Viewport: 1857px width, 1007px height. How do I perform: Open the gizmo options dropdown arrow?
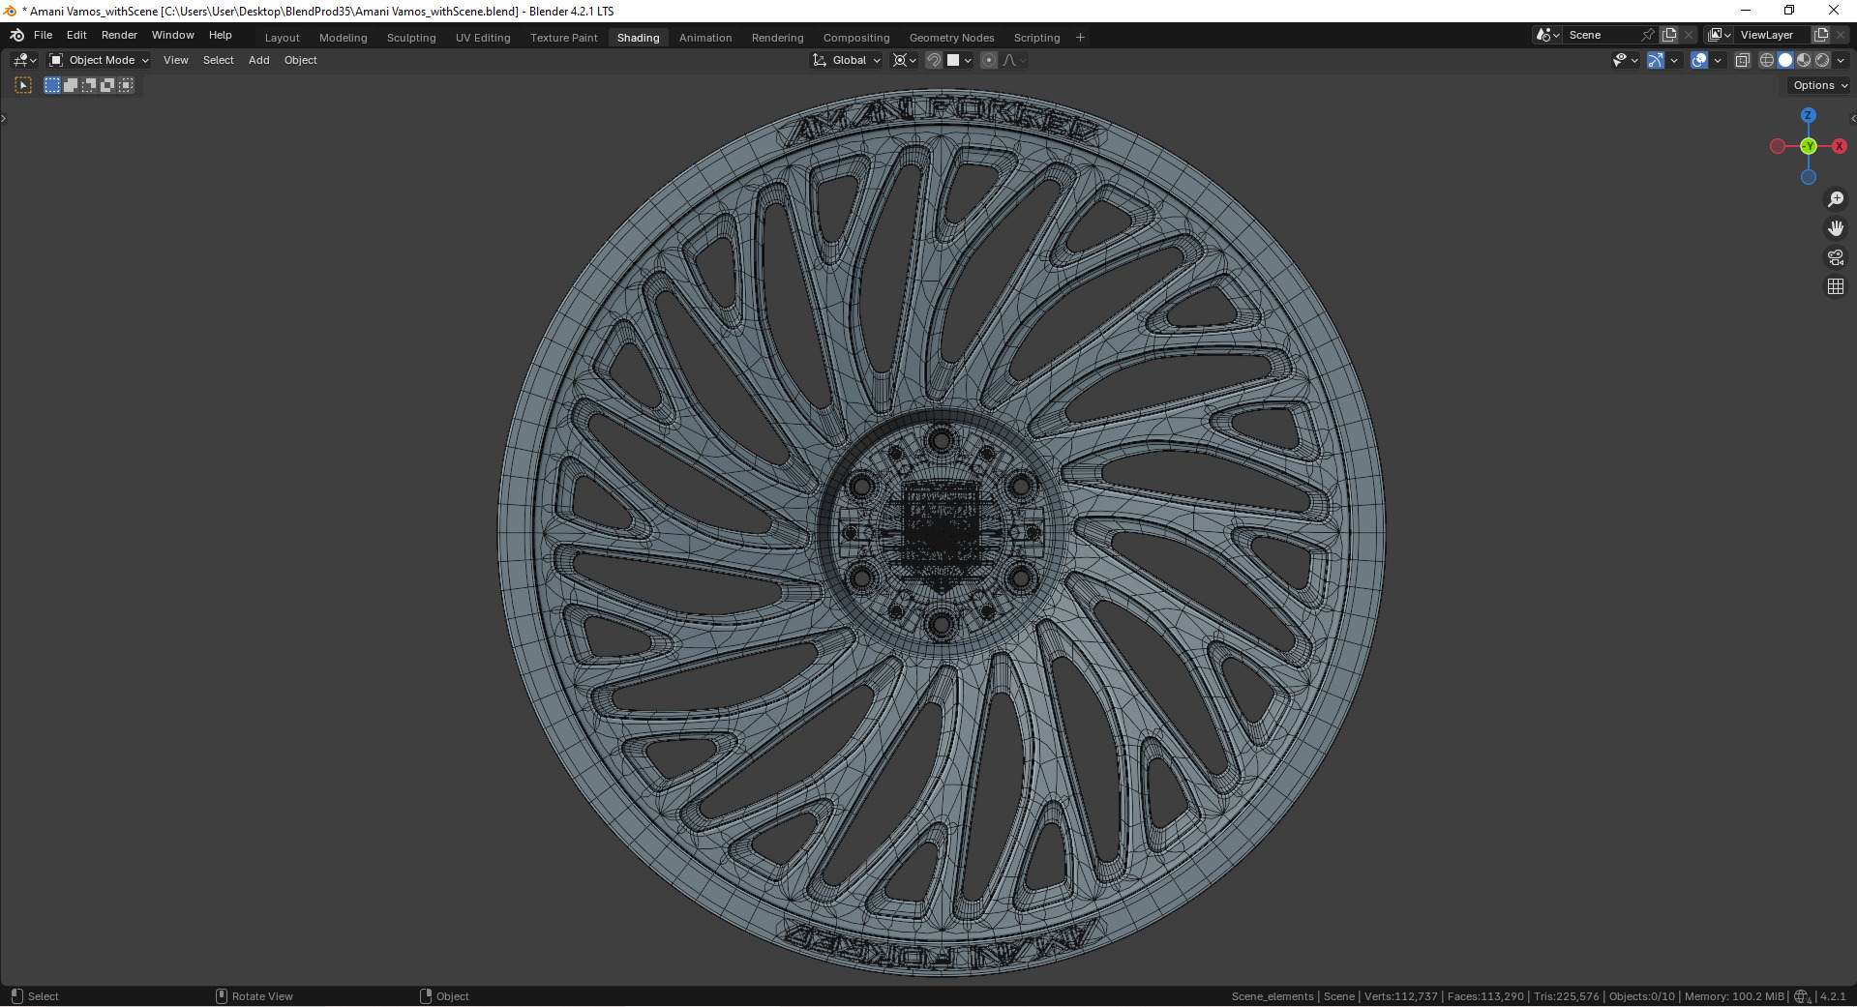point(1674,60)
